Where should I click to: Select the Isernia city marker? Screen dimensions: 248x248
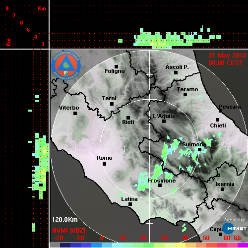[223, 189]
